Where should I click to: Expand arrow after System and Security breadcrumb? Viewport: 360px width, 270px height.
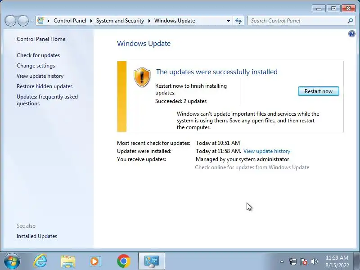(x=149, y=21)
